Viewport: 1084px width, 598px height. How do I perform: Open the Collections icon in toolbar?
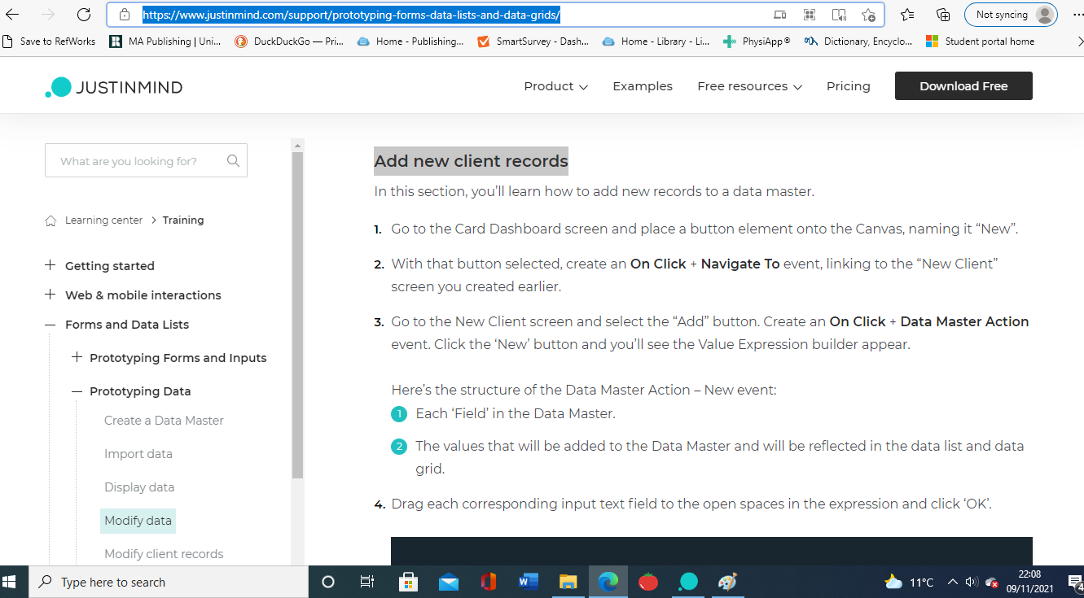(943, 15)
